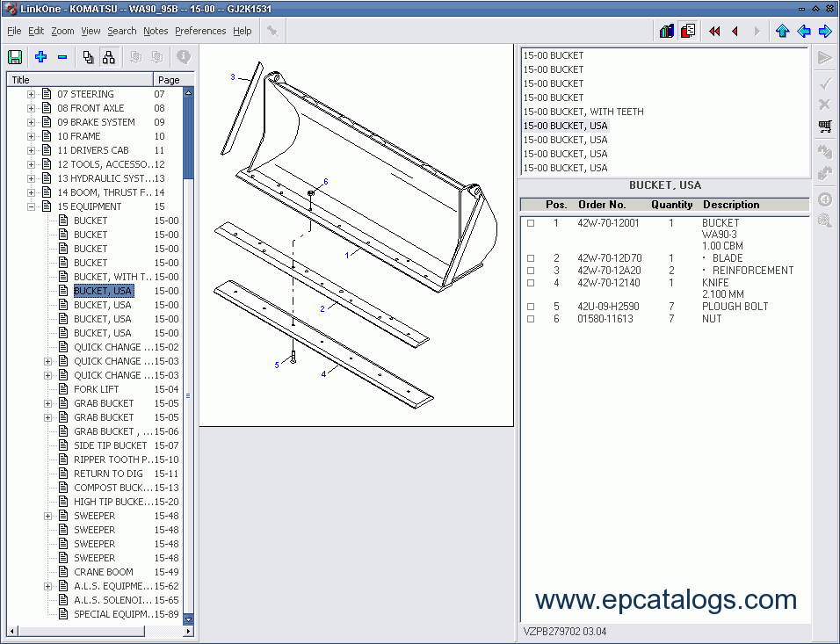The height and width of the screenshot is (644, 840).
Task: Click the Quantity column header
Action: tap(672, 205)
